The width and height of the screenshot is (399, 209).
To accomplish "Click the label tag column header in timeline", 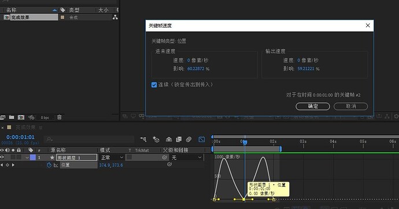I will (31, 150).
